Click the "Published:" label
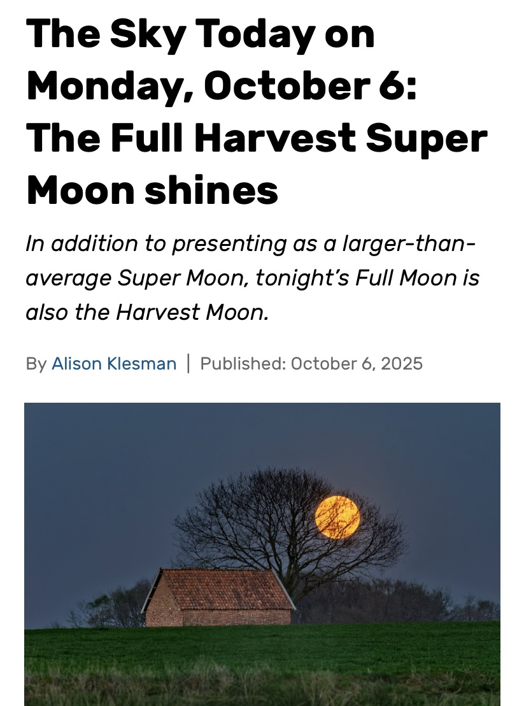The width and height of the screenshot is (517, 706). point(243,364)
